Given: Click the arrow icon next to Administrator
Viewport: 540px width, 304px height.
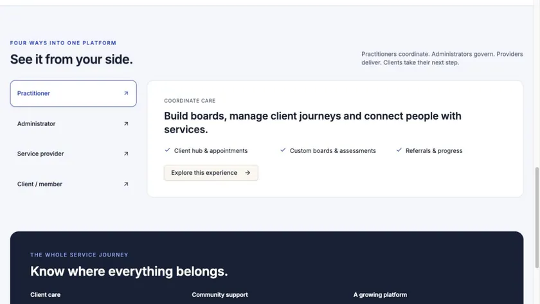Looking at the screenshot, I should (126, 123).
